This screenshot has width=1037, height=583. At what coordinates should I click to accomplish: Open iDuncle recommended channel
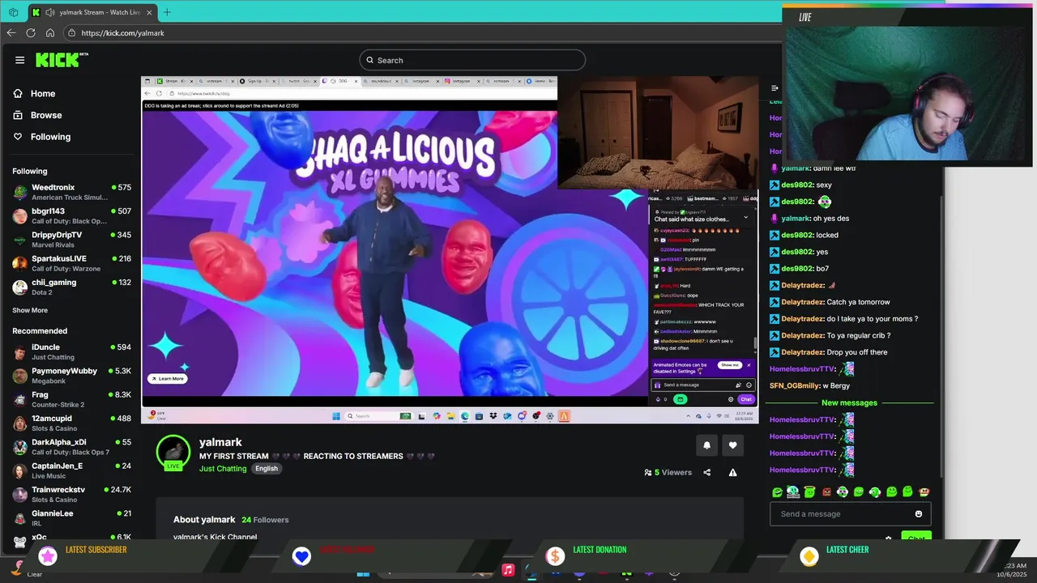[71, 351]
